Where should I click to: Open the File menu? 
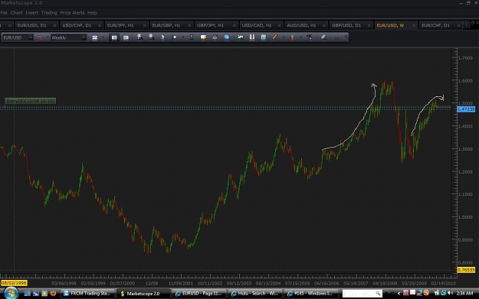point(4,13)
